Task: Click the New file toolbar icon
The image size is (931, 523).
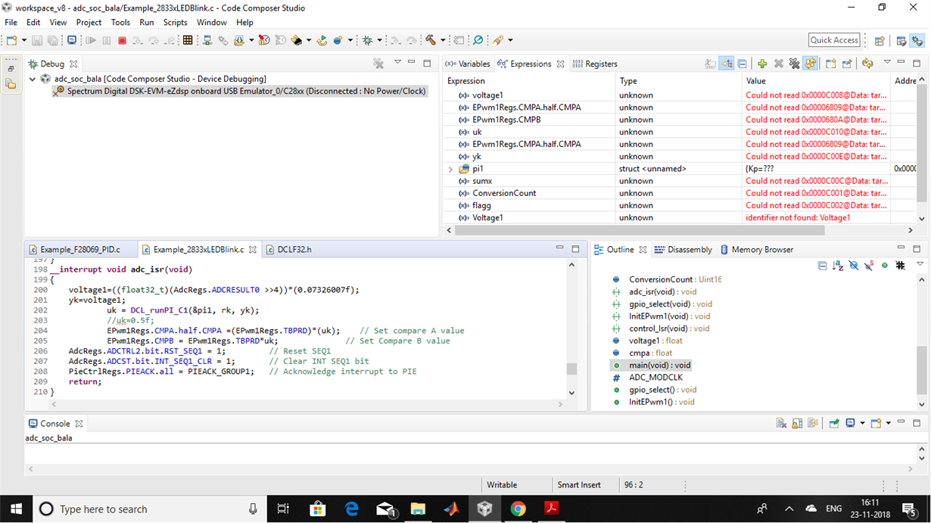Action: tap(11, 40)
